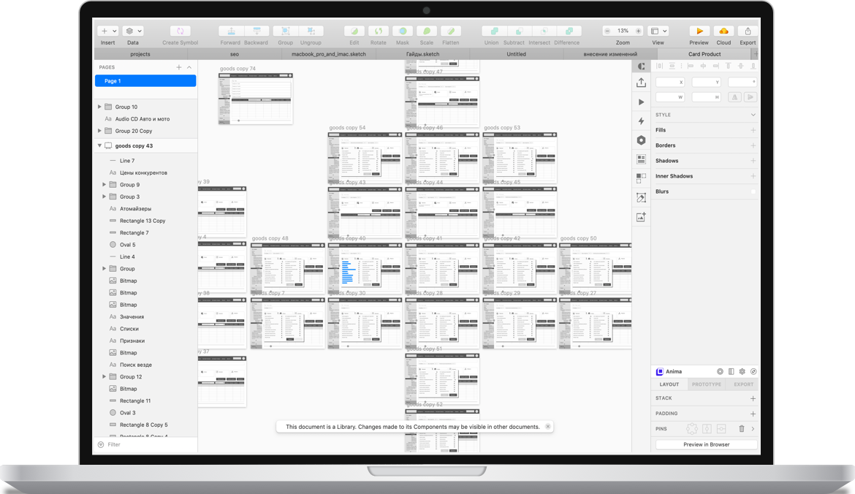Click the layer Filter search field
This screenshot has width=855, height=494.
click(145, 444)
